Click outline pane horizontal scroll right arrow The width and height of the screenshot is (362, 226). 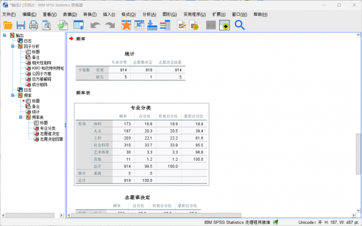click(61, 215)
